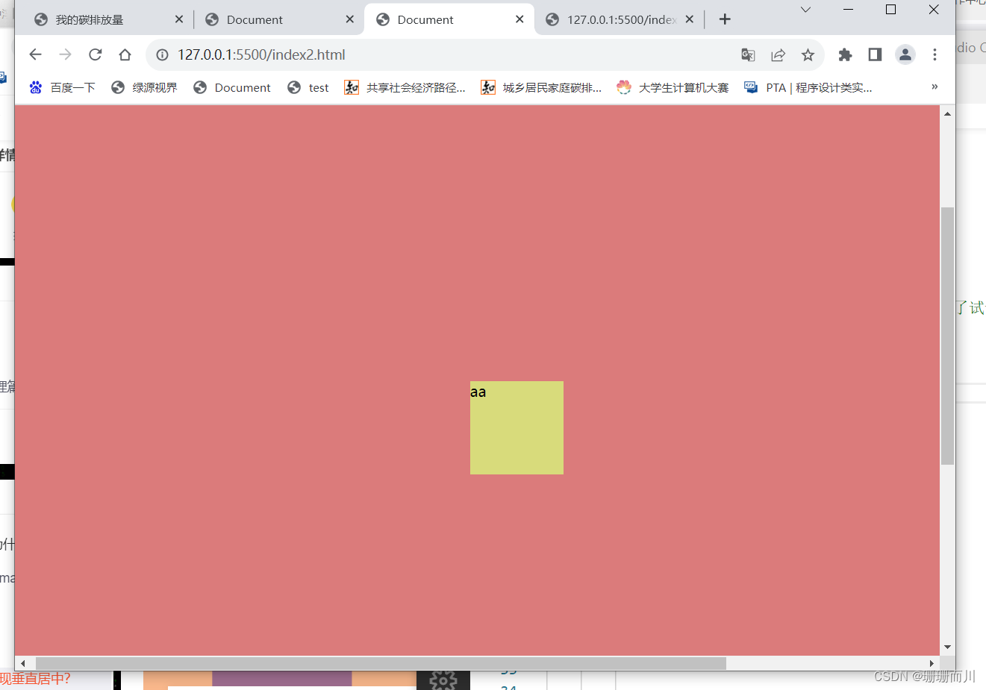
Task: Click the yellow box labeled aa
Action: (517, 427)
